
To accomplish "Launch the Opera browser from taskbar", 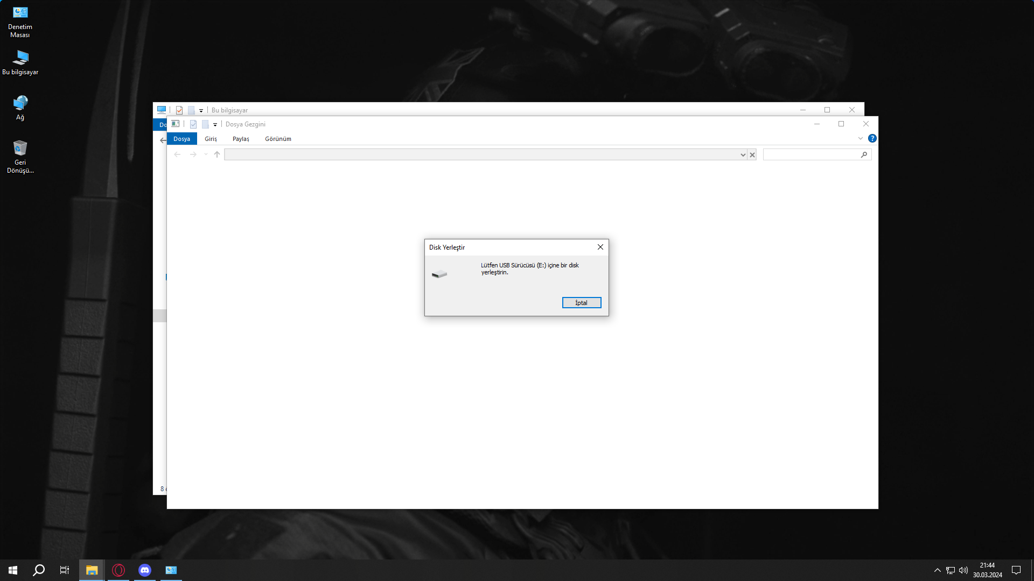I will pyautogui.click(x=118, y=570).
